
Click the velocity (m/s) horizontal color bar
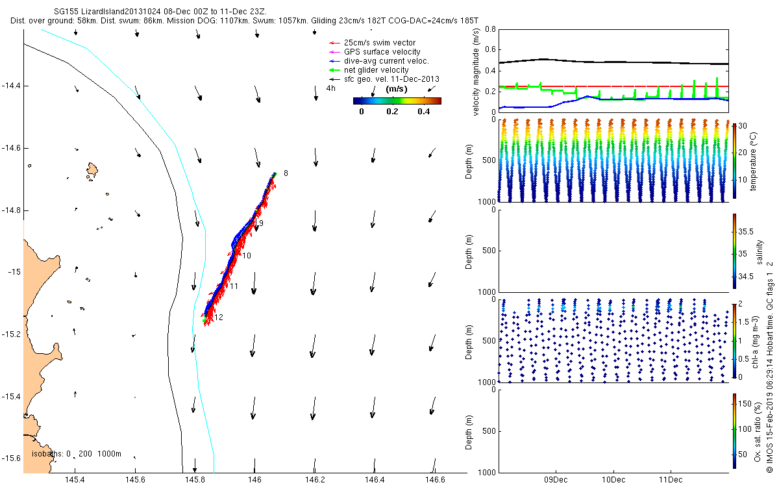coord(397,101)
